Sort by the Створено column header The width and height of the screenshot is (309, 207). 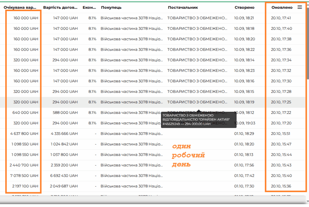click(244, 8)
